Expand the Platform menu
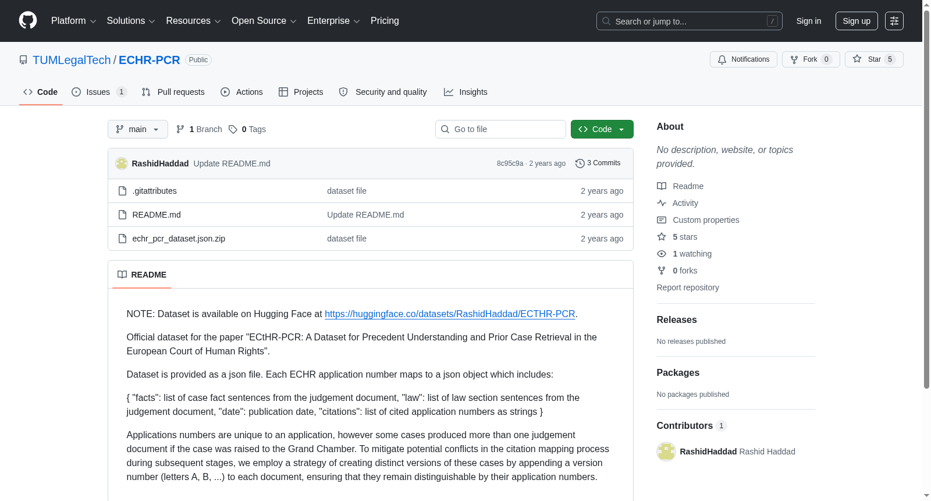Image resolution: width=931 pixels, height=501 pixels. coord(74,21)
